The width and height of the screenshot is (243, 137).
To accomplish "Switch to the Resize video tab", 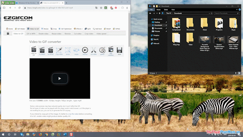I will click(x=56, y=33).
